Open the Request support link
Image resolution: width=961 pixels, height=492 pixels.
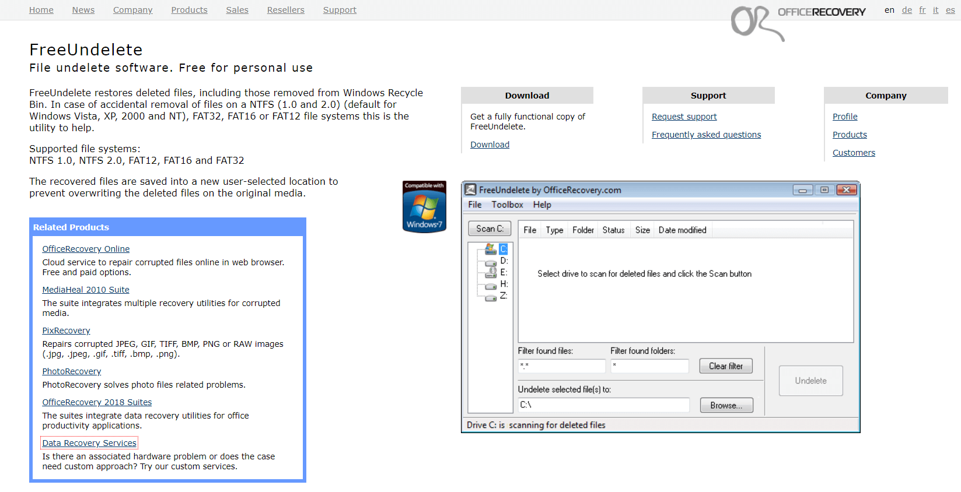(x=684, y=117)
